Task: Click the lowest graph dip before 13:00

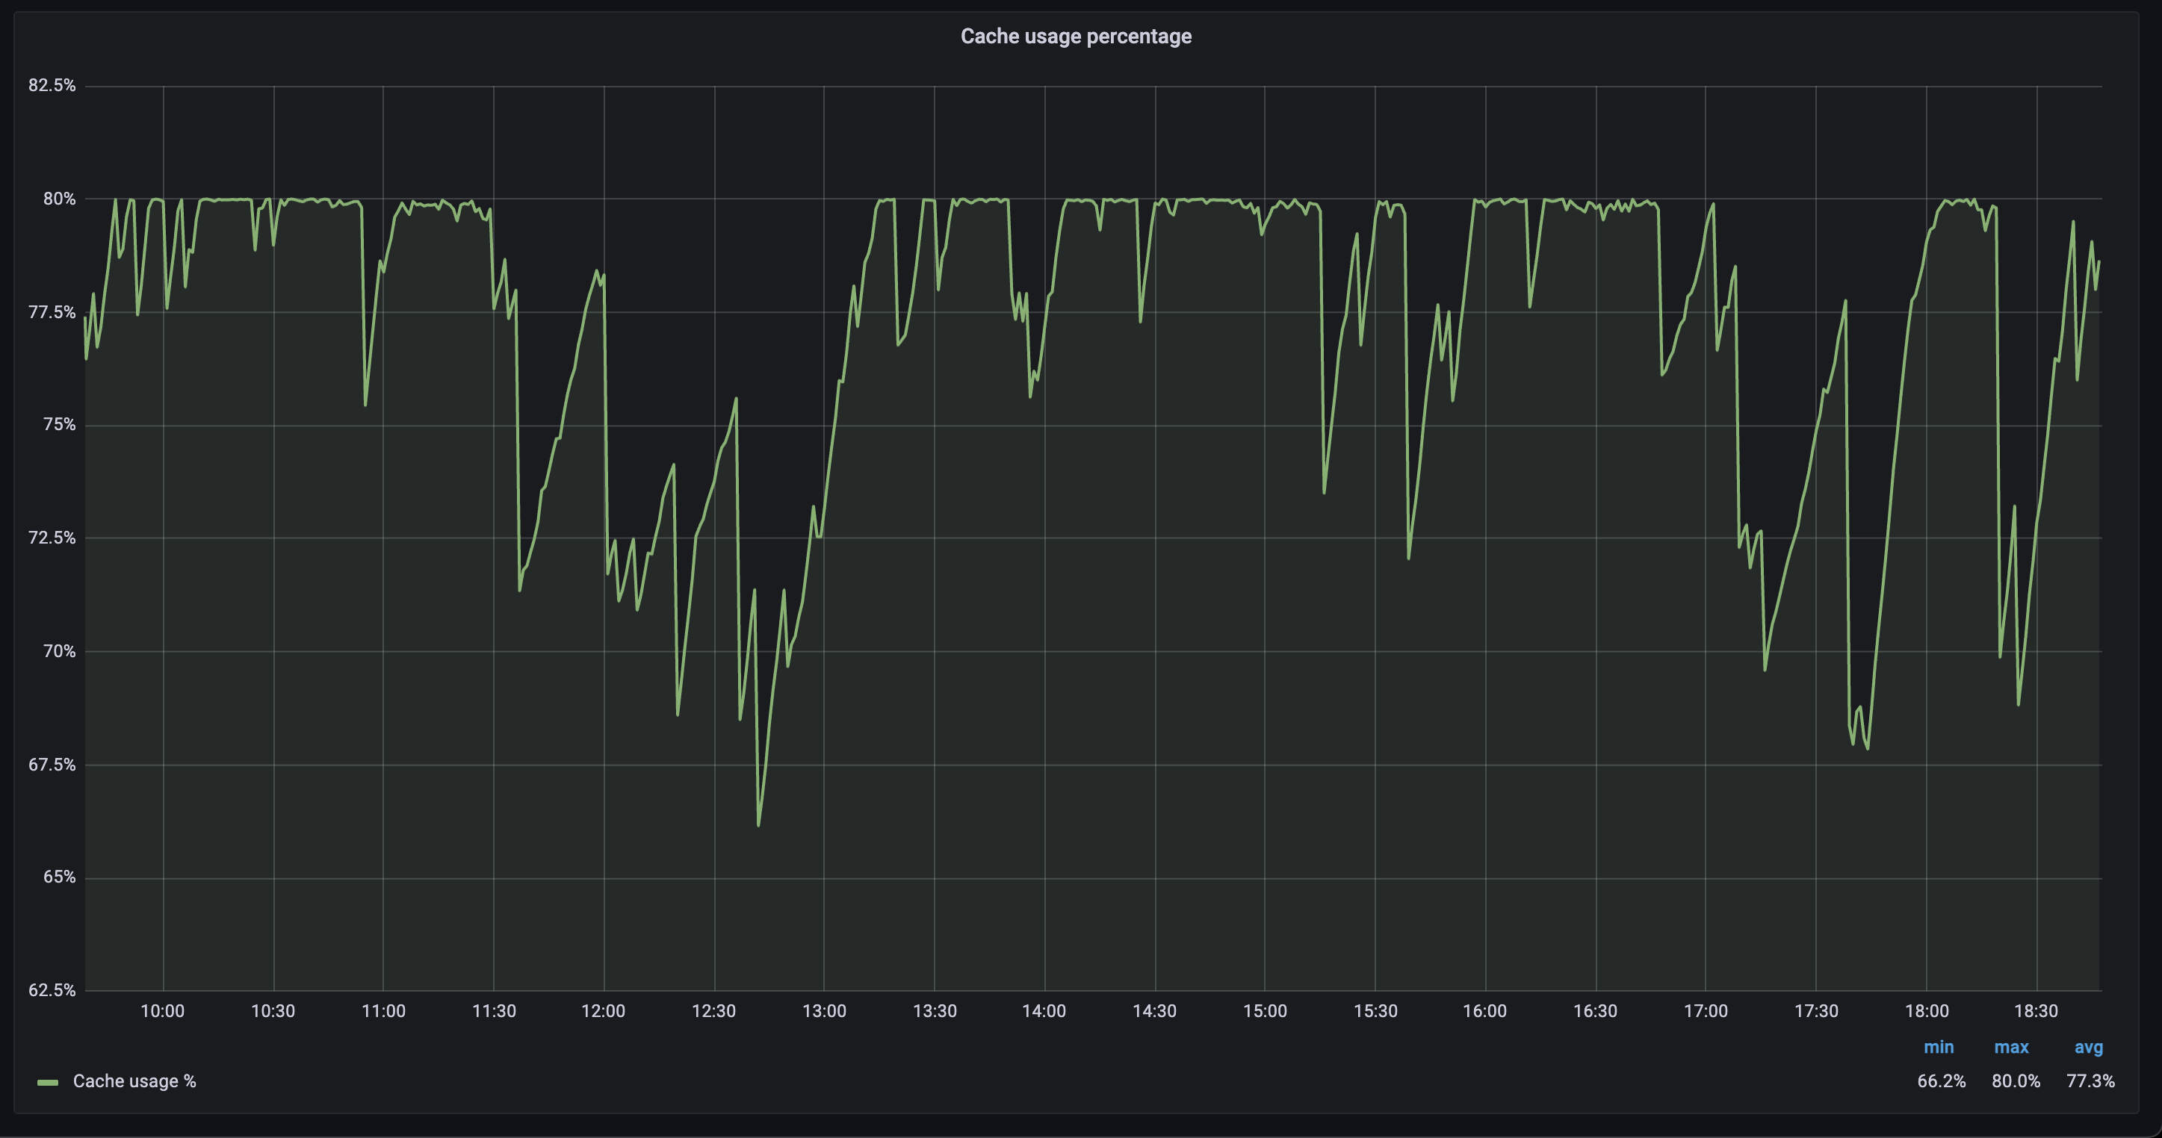Action: pos(758,825)
